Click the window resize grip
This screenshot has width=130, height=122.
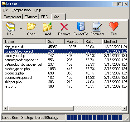coord(127,119)
